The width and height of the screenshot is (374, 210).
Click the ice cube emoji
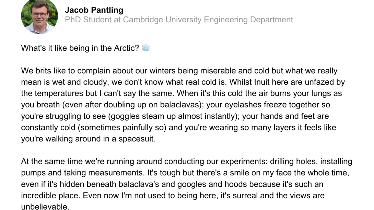145,48
